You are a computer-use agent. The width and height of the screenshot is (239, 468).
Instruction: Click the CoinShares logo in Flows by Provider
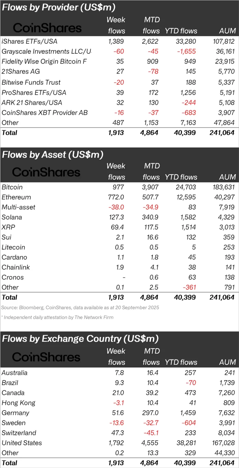(x=47, y=28)
